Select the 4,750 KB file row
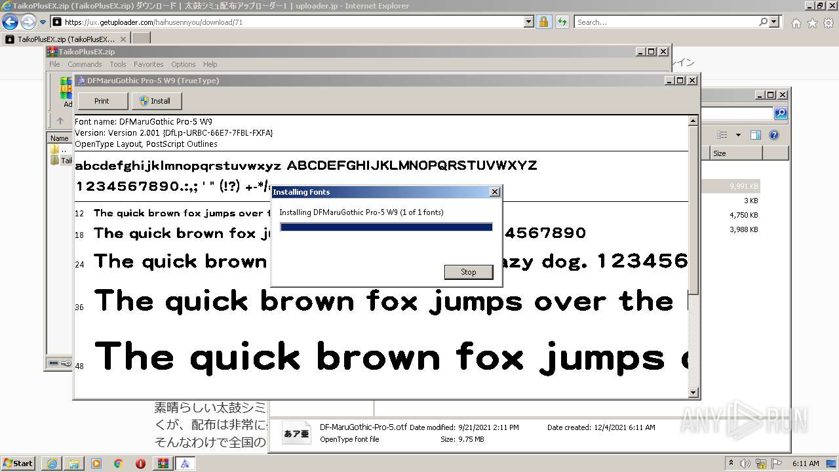This screenshot has height=472, width=839. [730, 215]
